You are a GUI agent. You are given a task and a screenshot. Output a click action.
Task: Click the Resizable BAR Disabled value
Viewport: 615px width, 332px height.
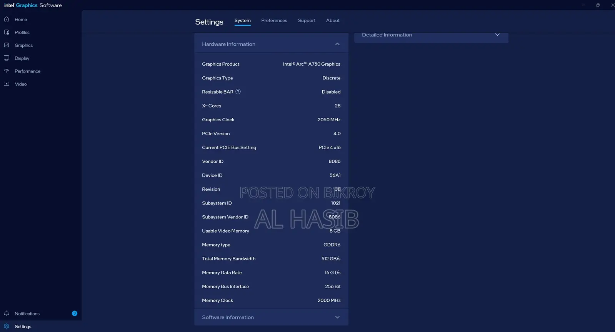[x=331, y=92]
